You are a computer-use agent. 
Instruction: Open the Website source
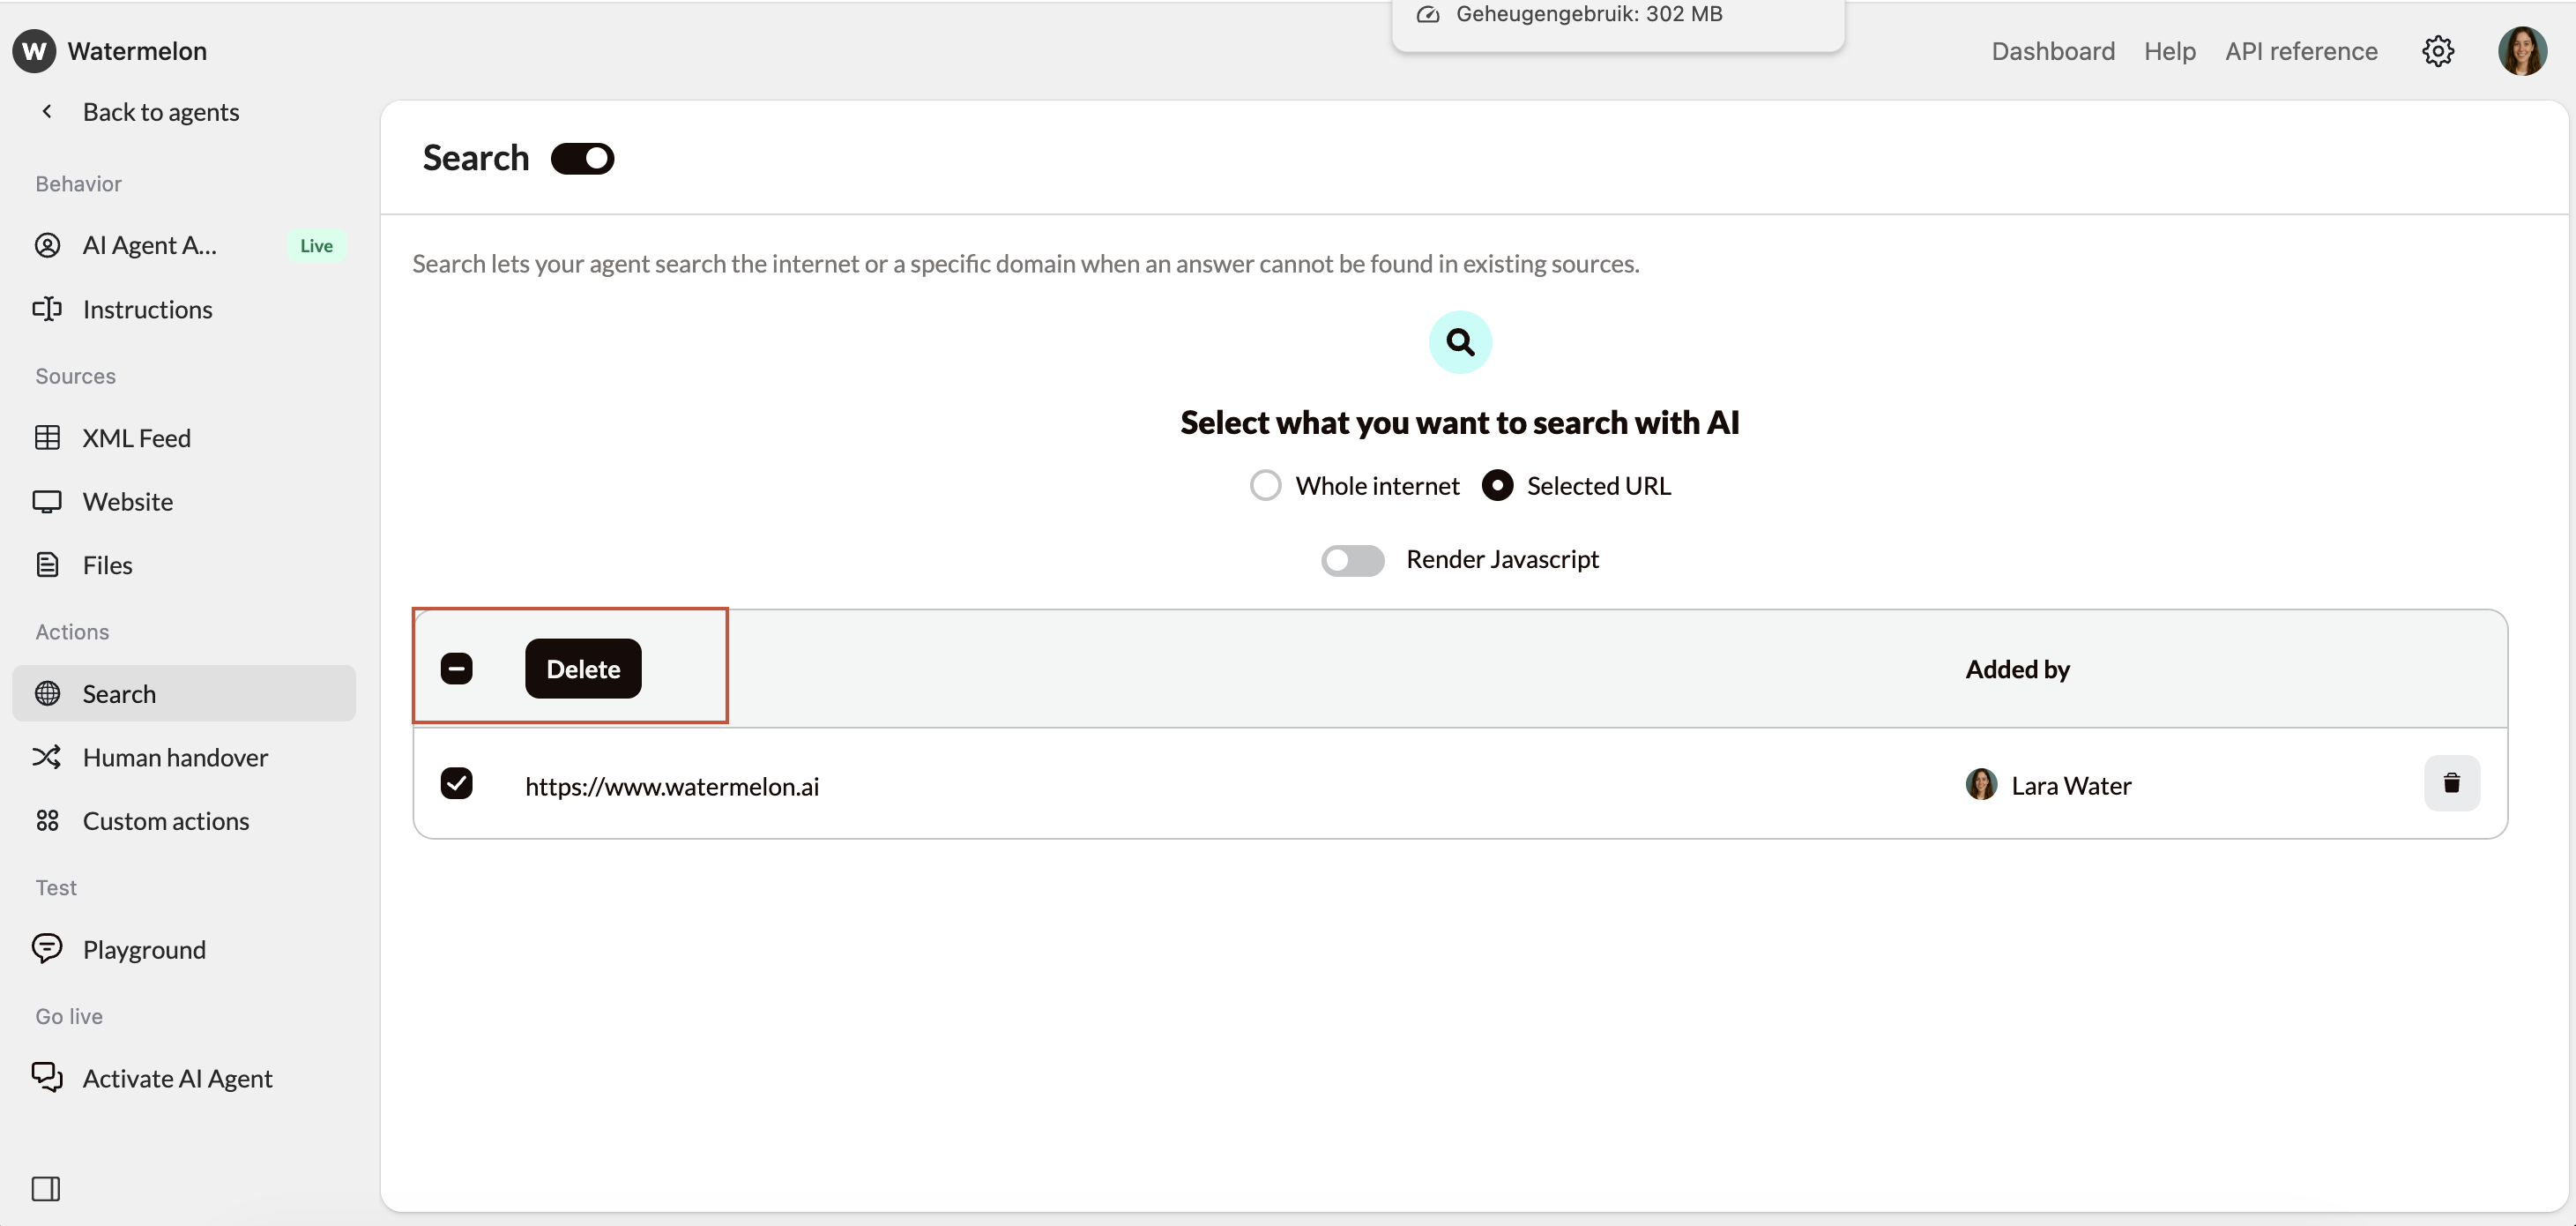click(127, 501)
